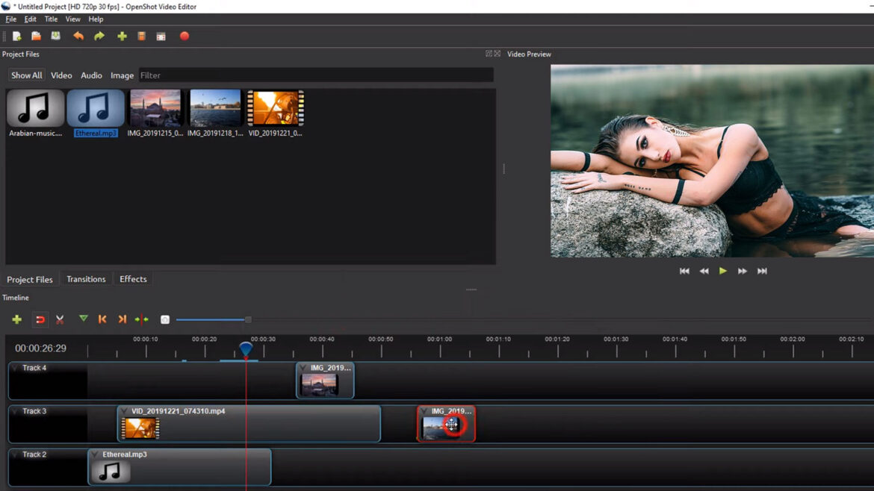Start playback with the Play button
This screenshot has width=874, height=491.
722,271
